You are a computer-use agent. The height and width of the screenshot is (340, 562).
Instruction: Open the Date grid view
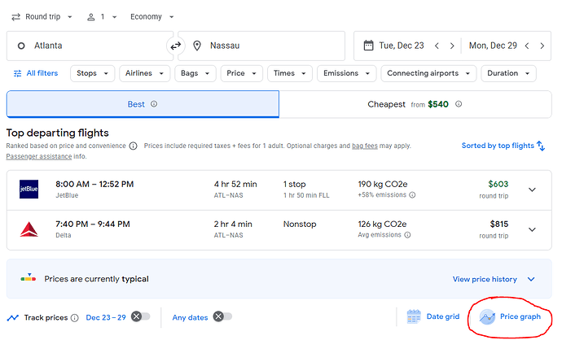click(x=433, y=317)
